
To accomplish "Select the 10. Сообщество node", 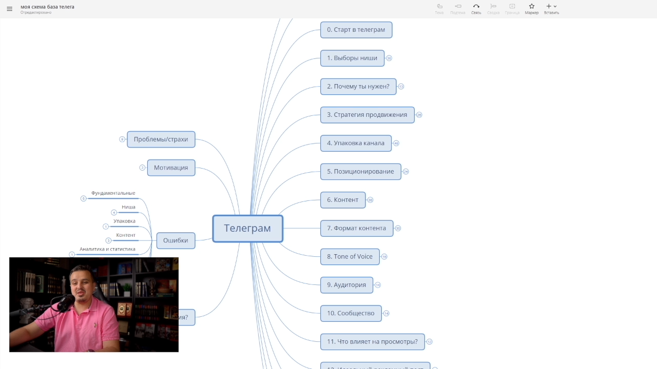I will pyautogui.click(x=351, y=313).
